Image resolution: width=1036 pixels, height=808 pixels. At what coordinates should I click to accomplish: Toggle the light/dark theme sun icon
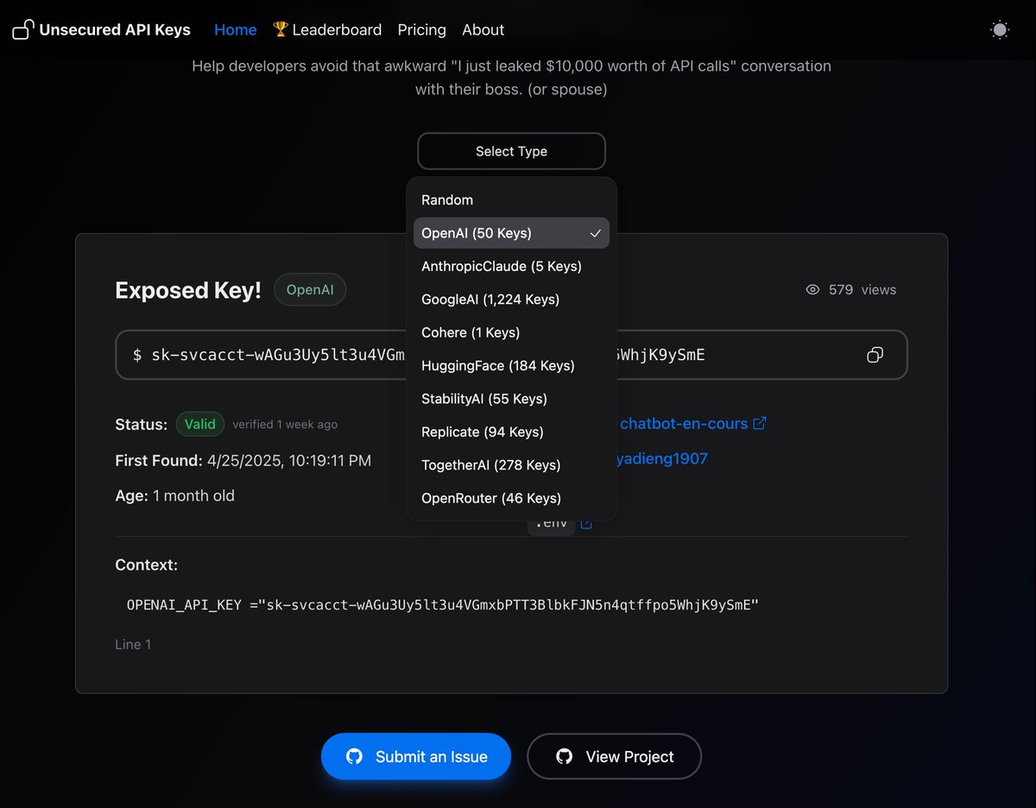(1000, 29)
